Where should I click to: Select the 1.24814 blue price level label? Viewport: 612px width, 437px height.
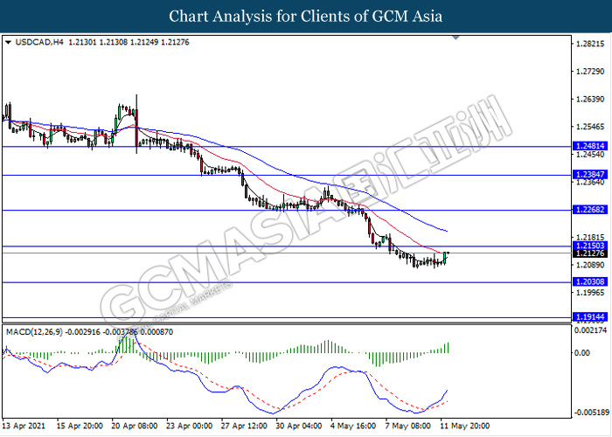[590, 146]
